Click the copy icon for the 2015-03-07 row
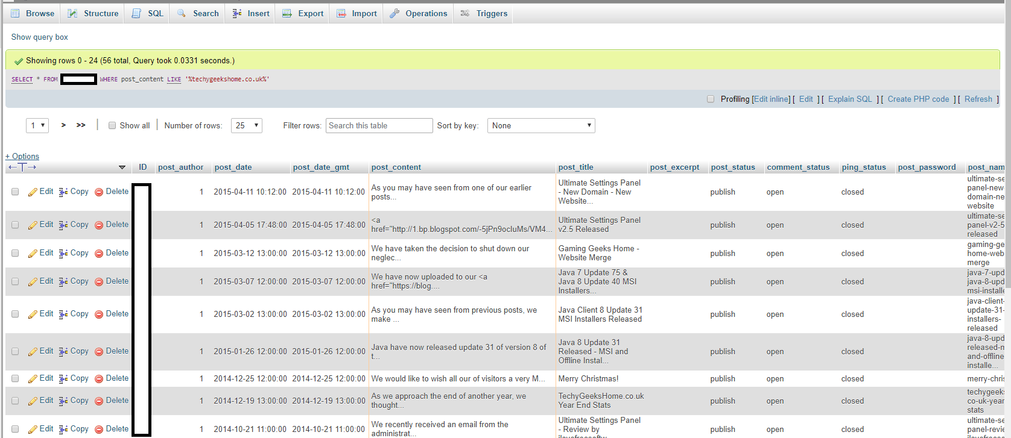 63,282
